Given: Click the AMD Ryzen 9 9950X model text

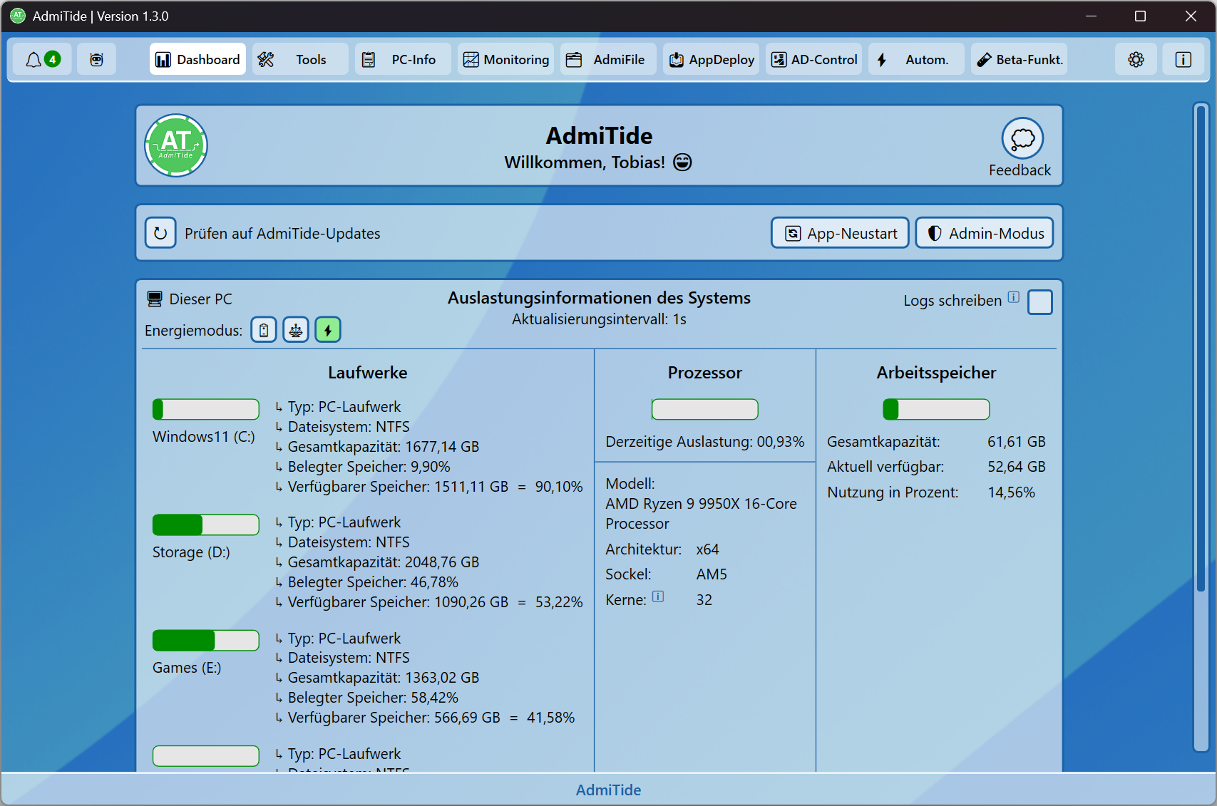Looking at the screenshot, I should 701,513.
